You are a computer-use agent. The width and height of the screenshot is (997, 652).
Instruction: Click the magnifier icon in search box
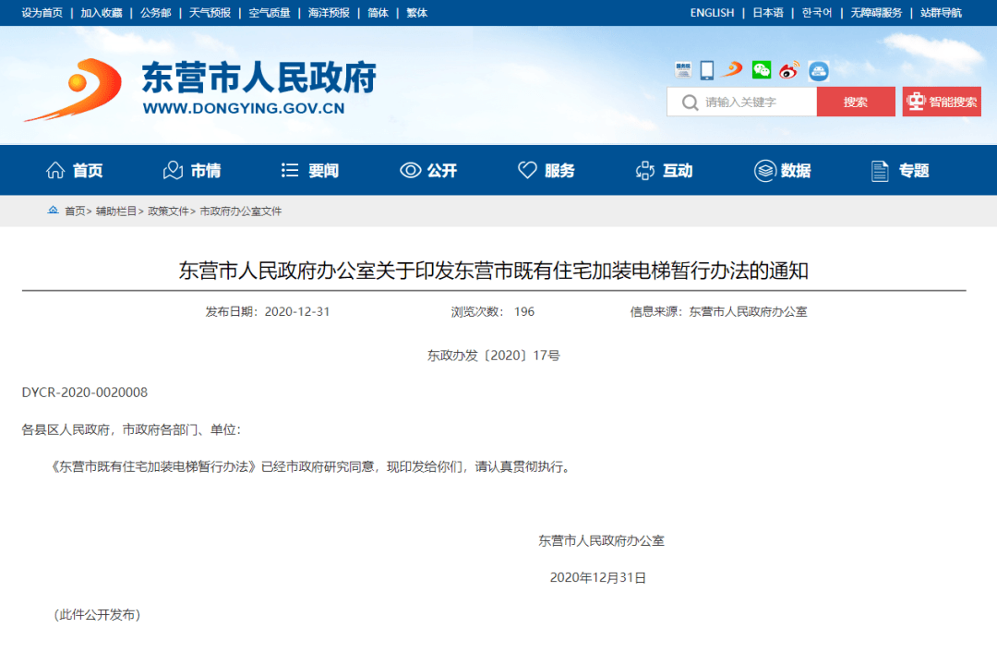click(x=690, y=102)
